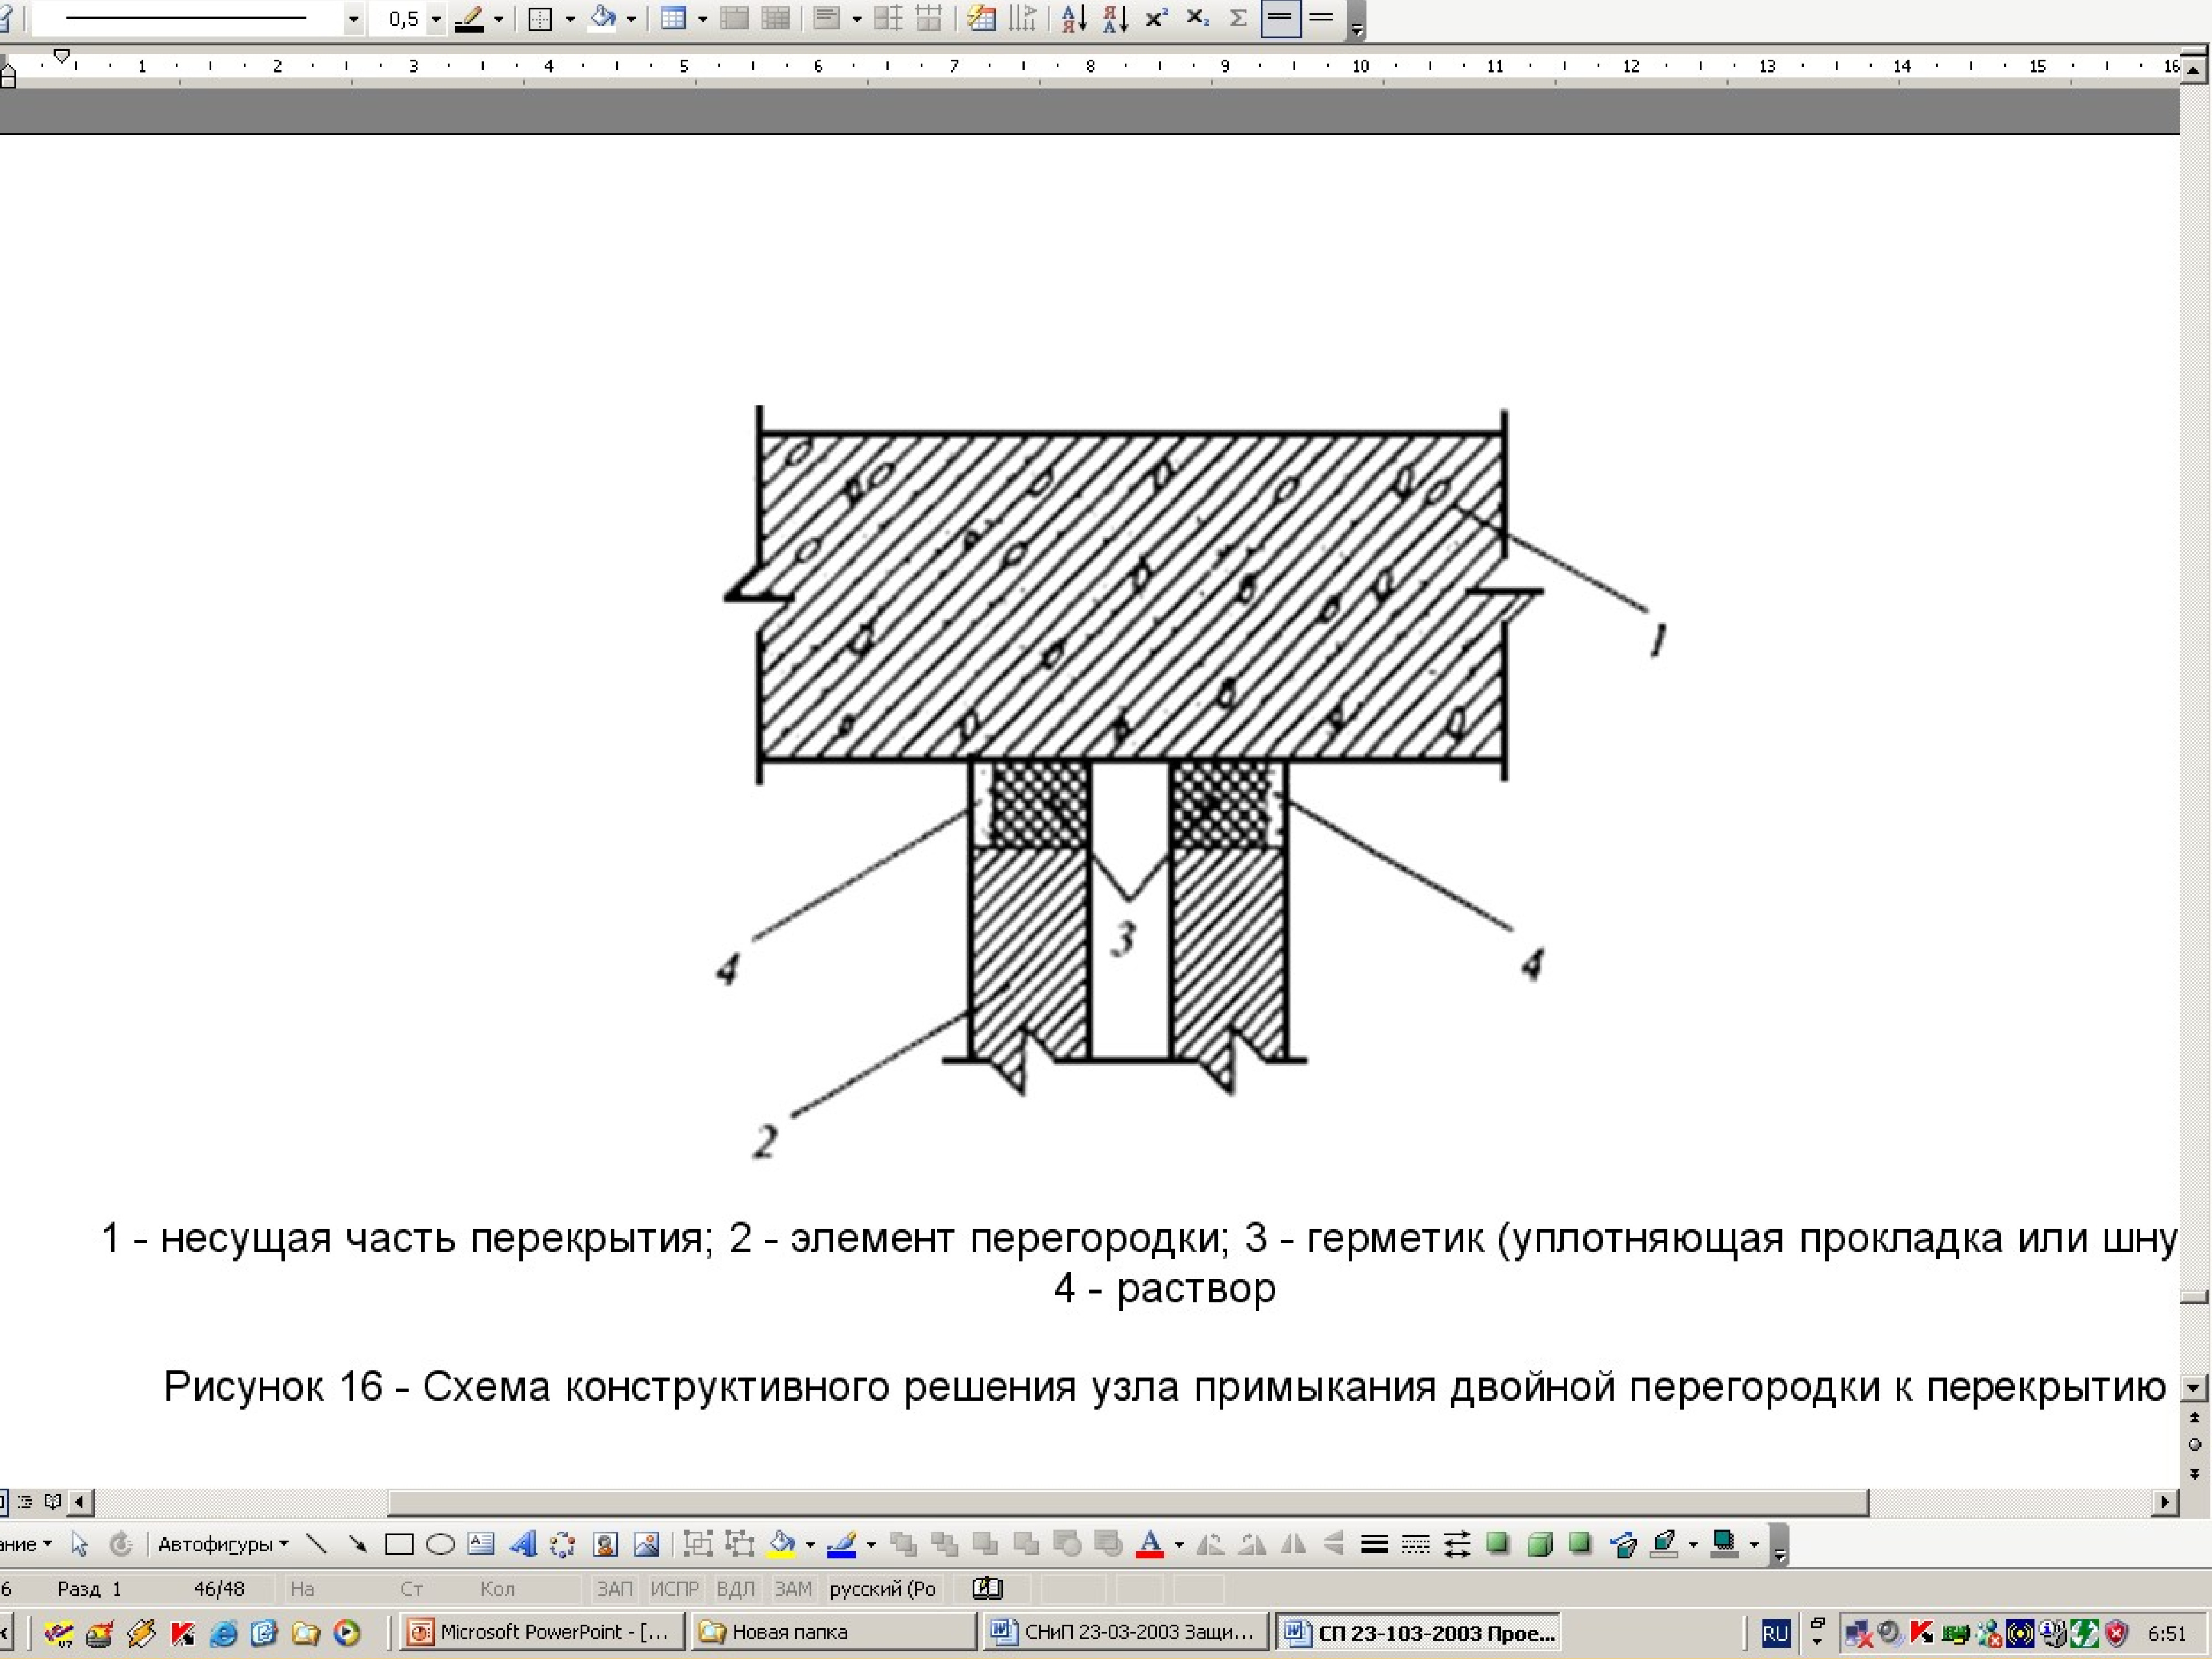The width and height of the screenshot is (2212, 1659).
Task: Insert Text Box from drawing toolbar
Action: [481, 1545]
